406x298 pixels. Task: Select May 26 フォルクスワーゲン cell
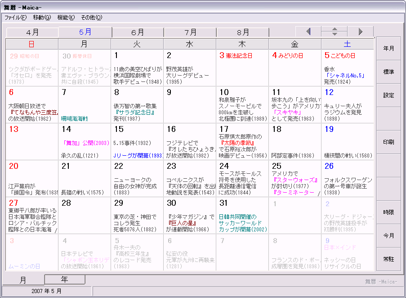[x=348, y=179]
